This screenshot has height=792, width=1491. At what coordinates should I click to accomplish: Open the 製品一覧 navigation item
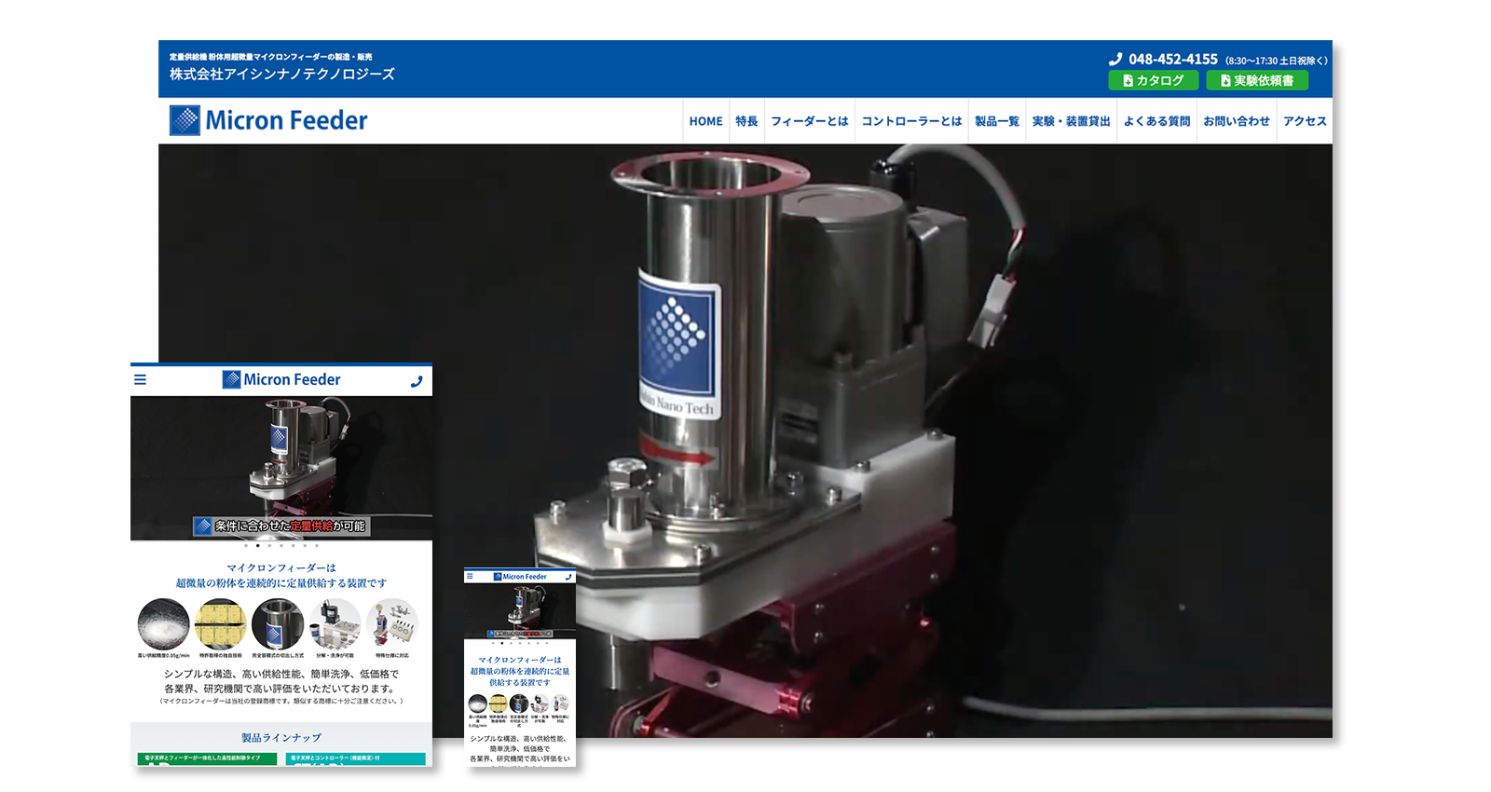click(996, 121)
